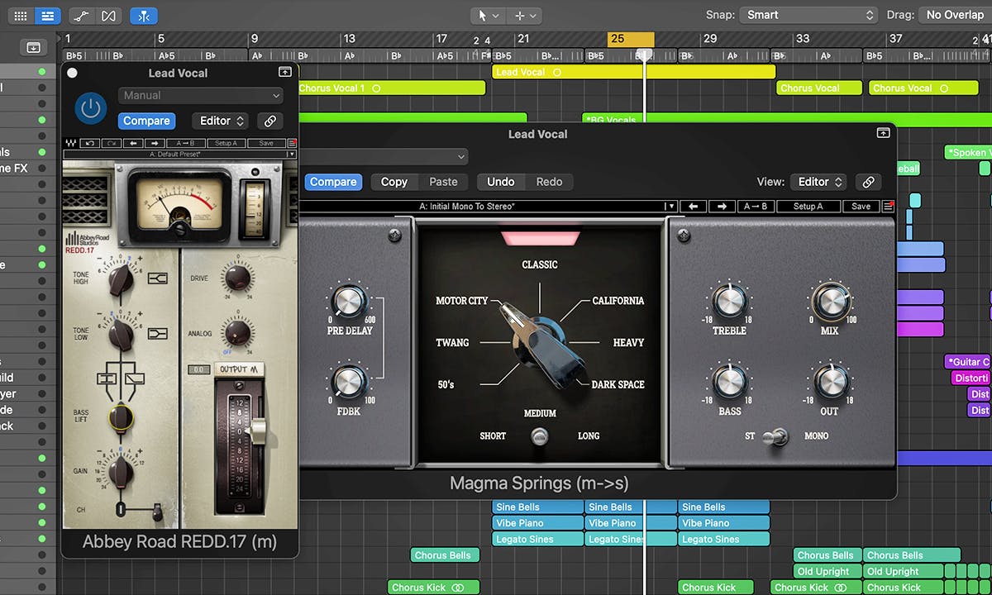The image size is (992, 595).
Task: Load previous preset in REDD.17 toolbar
Action: (133, 143)
